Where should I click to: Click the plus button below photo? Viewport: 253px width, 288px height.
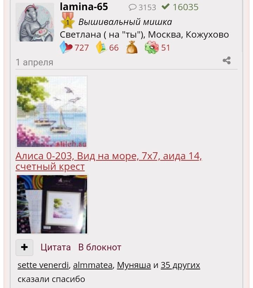(x=24, y=248)
